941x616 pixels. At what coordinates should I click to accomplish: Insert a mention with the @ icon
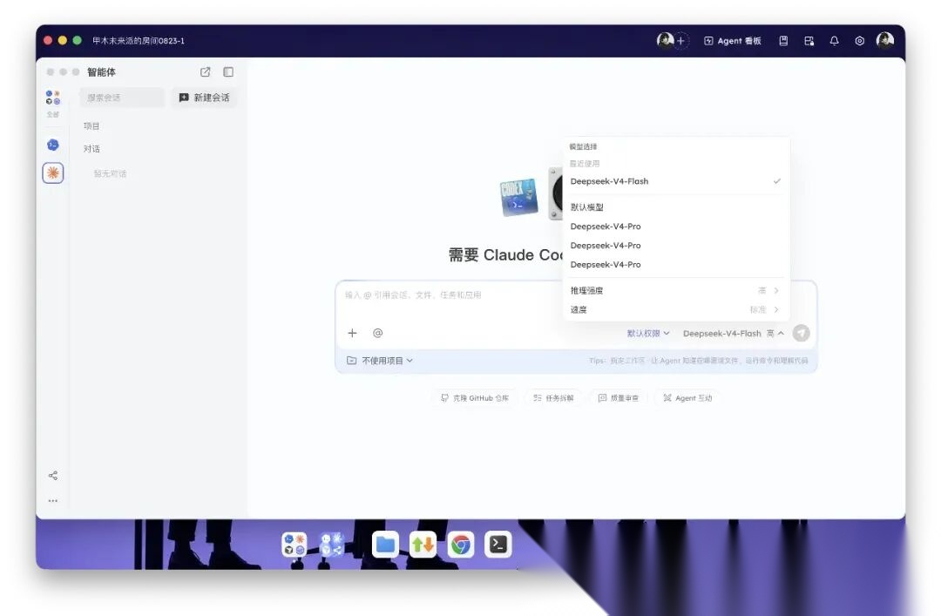377,333
